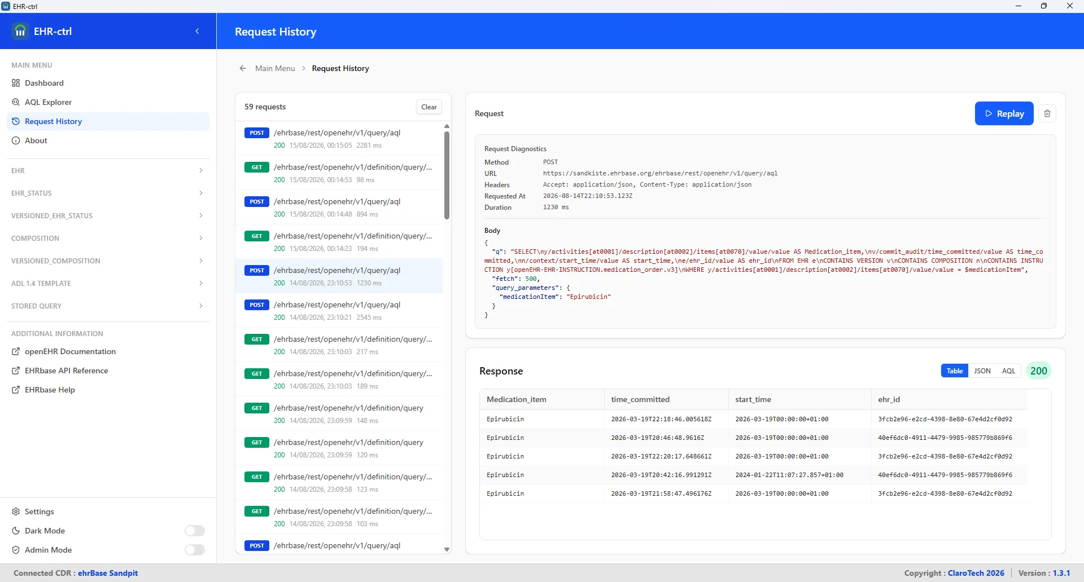The width and height of the screenshot is (1084, 582).
Task: Click the About info icon
Action: point(16,140)
